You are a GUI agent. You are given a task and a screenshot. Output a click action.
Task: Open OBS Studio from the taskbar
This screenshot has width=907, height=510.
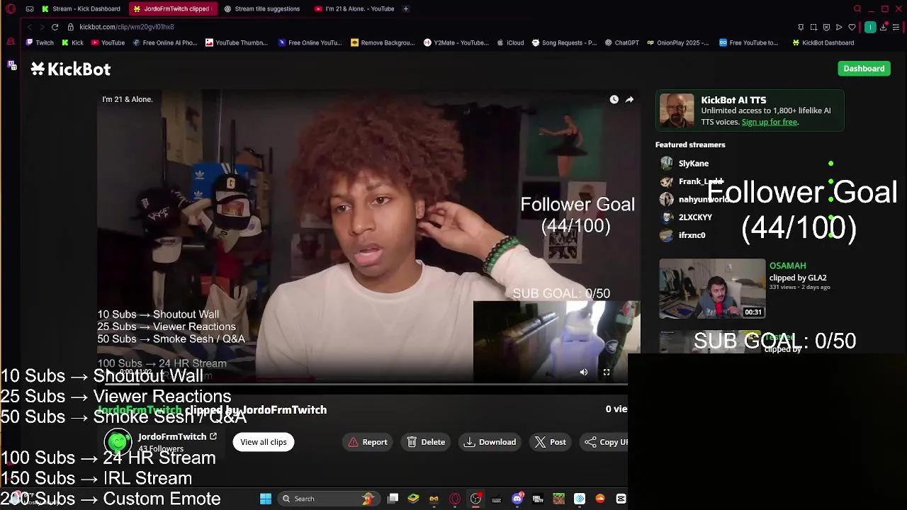click(475, 499)
